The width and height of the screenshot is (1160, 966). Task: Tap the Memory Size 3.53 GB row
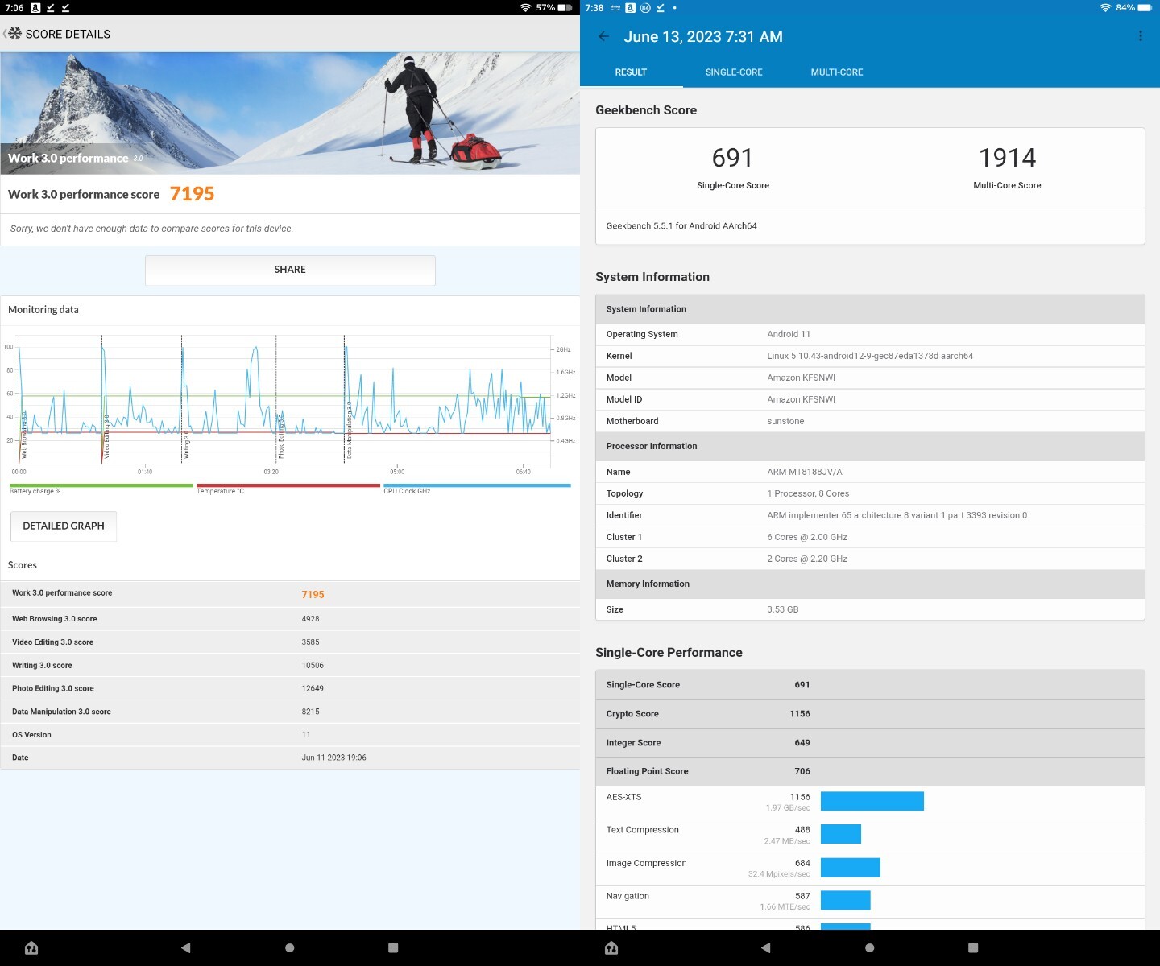click(x=870, y=609)
